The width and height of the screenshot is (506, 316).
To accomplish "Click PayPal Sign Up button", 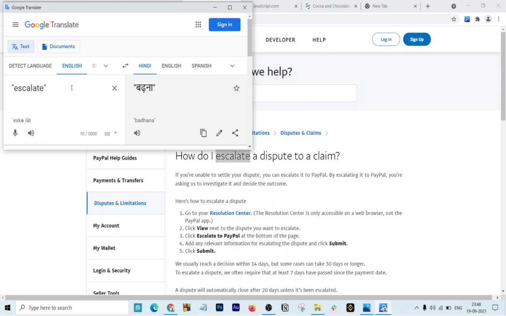I will [x=417, y=39].
